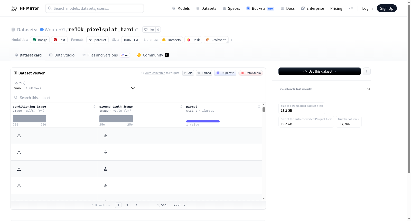411x221 pixels.
Task: Select the Image modality tag
Action: point(40,40)
